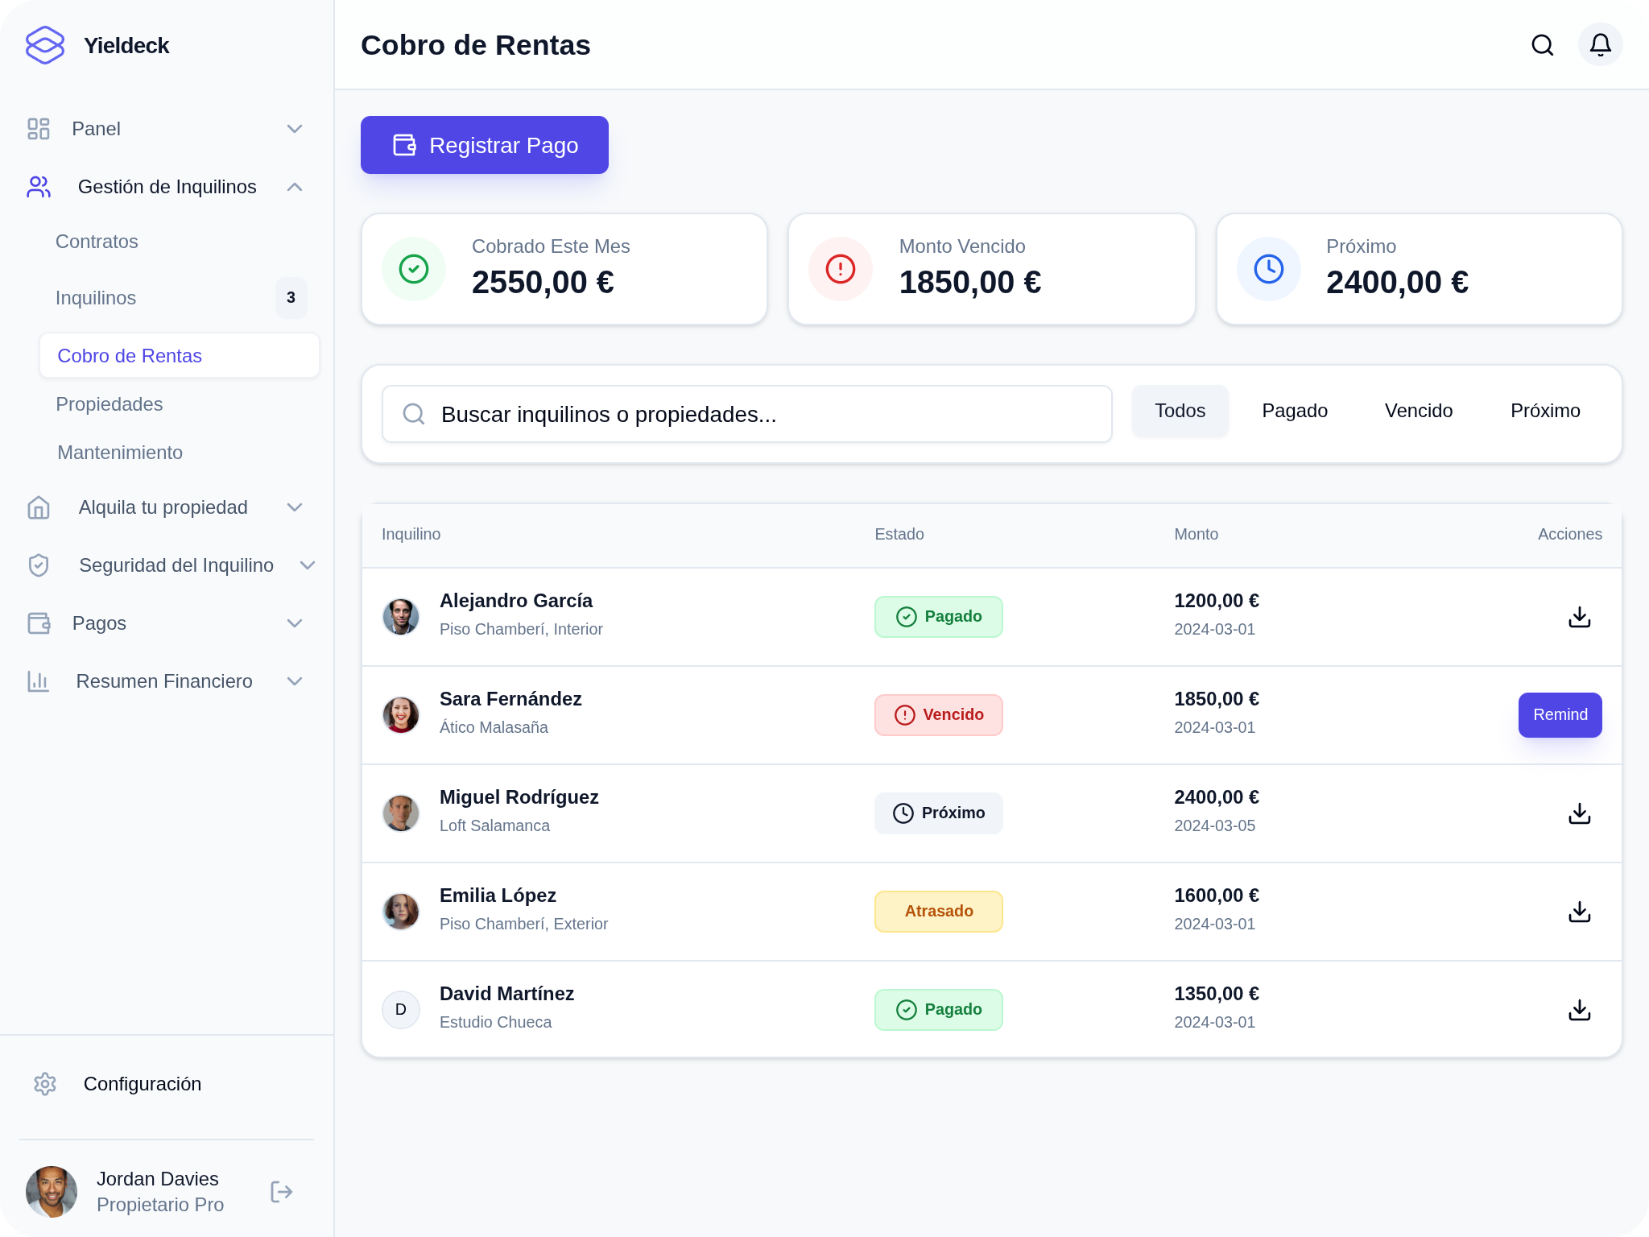Select the Todos filter
This screenshot has width=1649, height=1237.
coord(1180,411)
